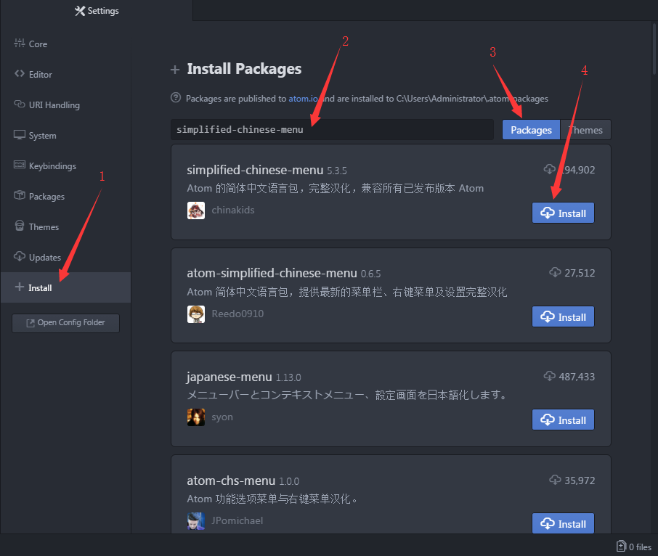Open the Reedo0910 author name link
This screenshot has width=658, height=556.
pos(237,314)
